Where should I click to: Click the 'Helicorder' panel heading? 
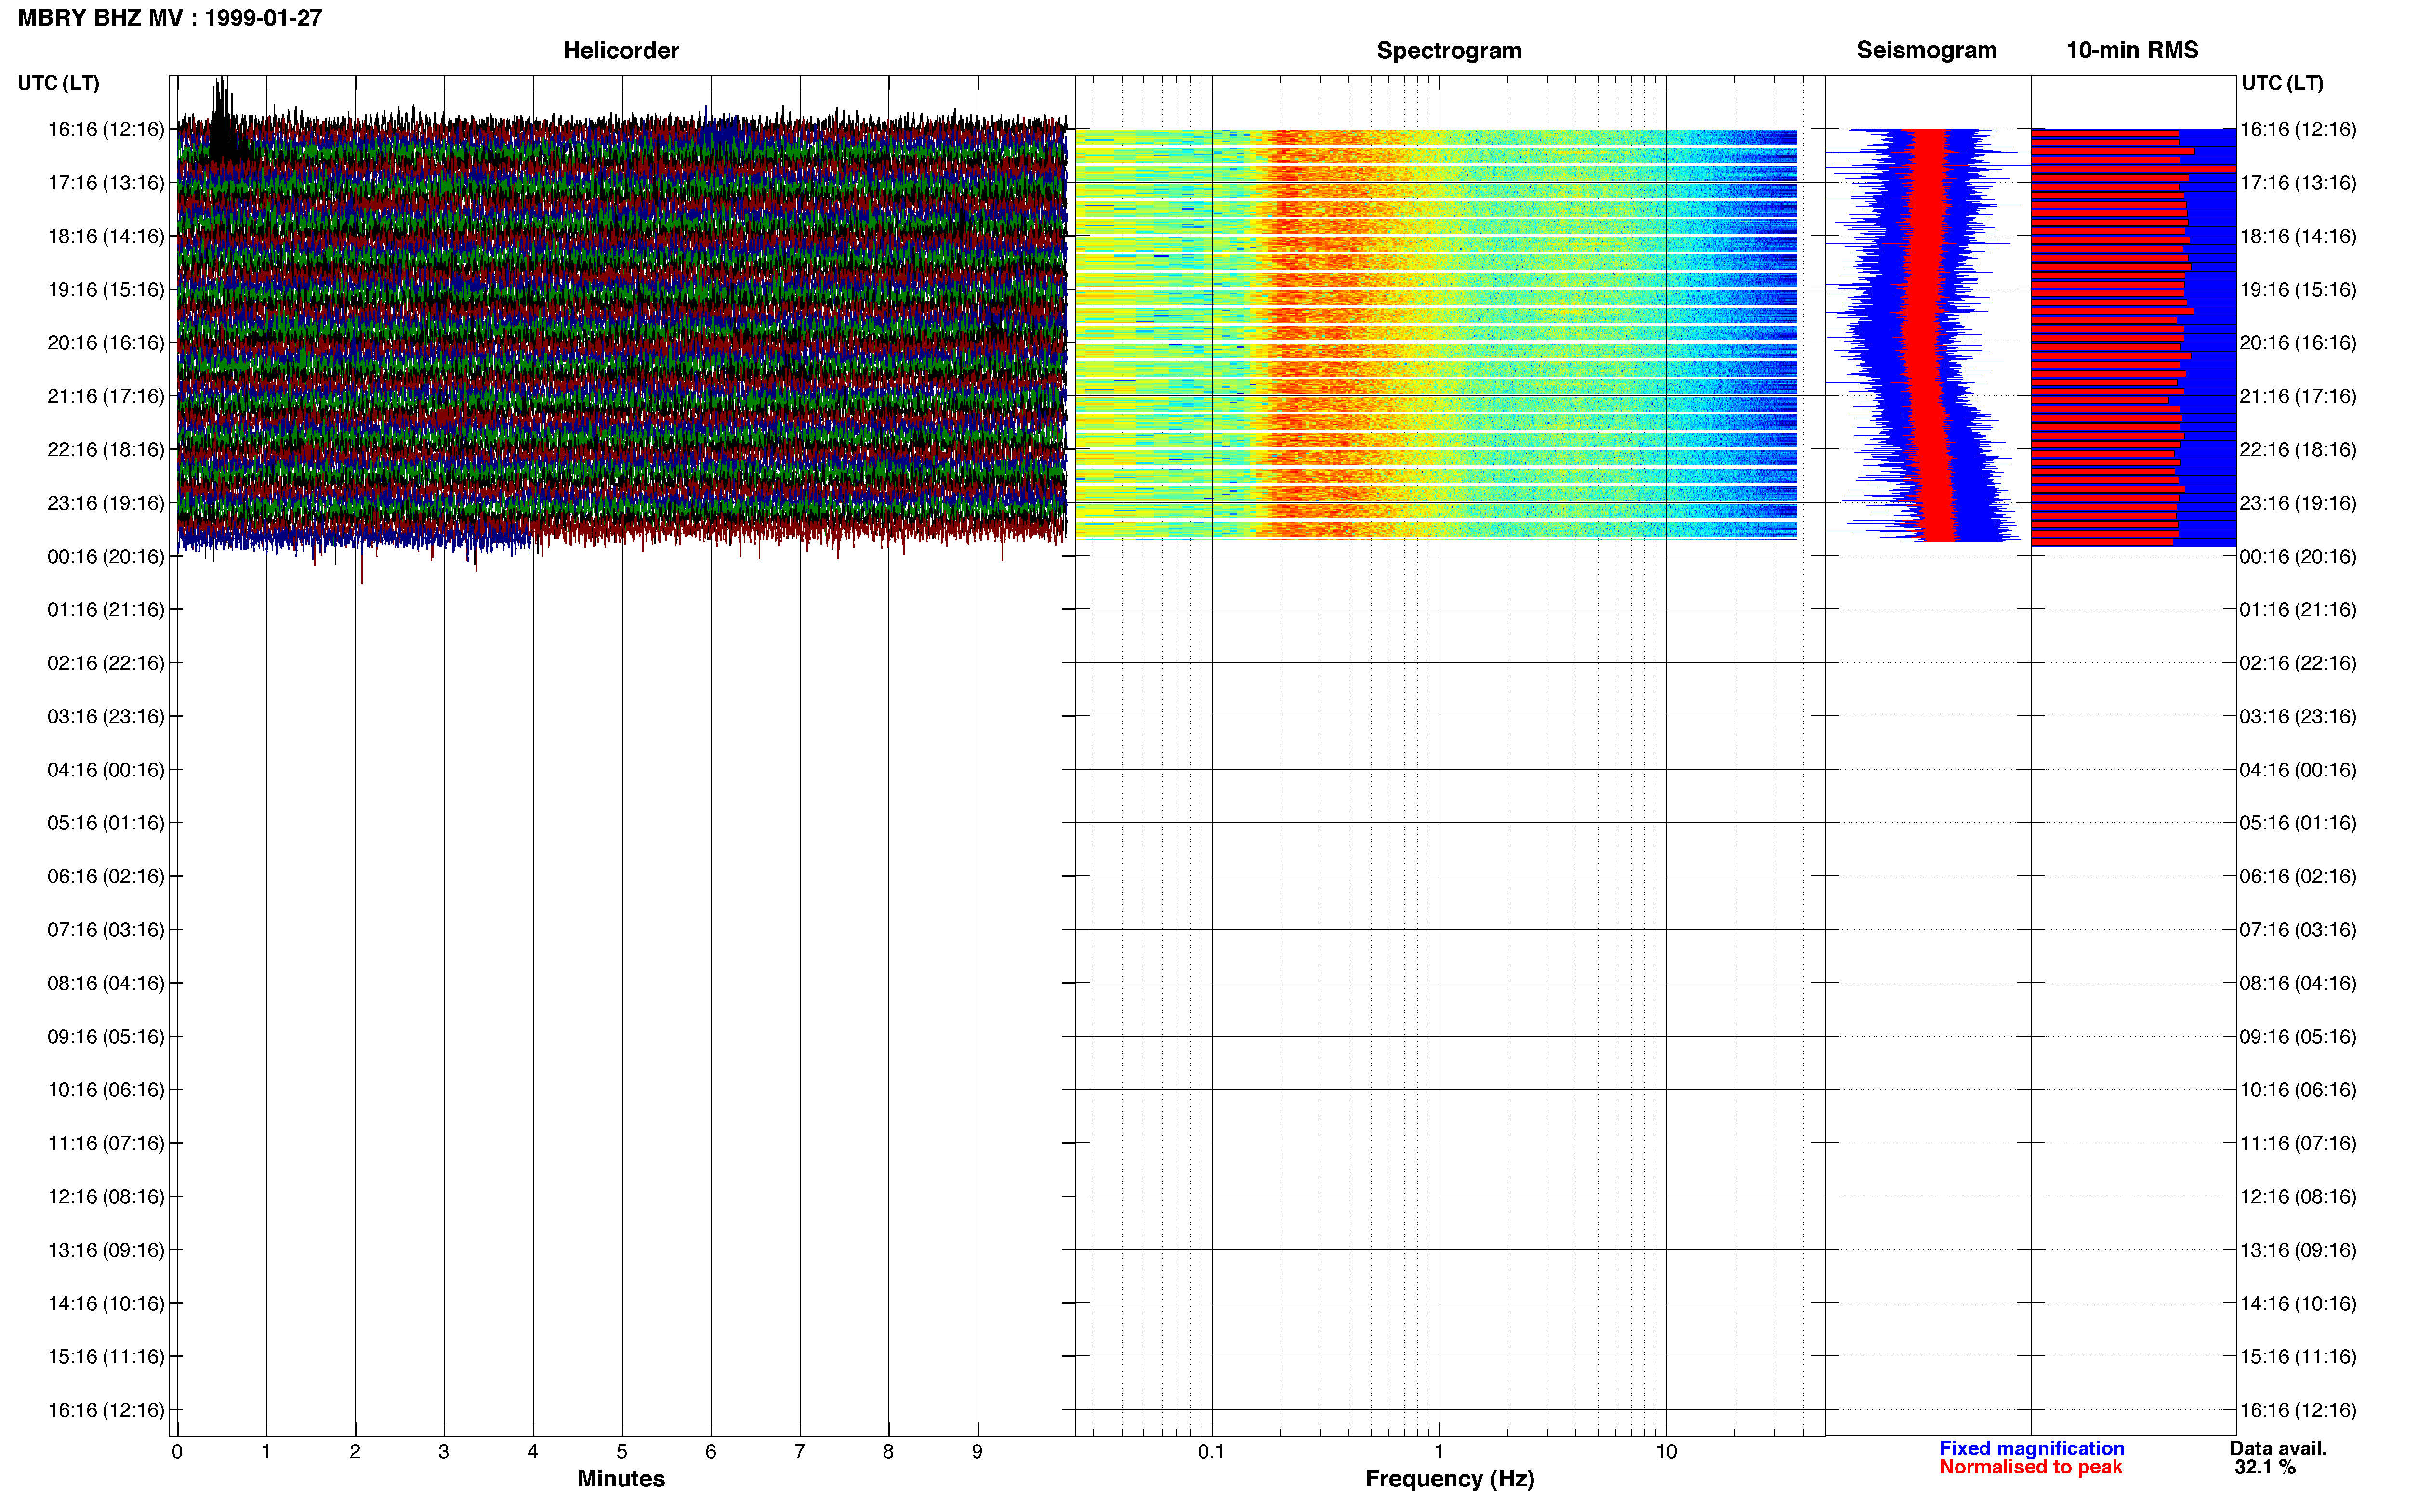[x=621, y=50]
